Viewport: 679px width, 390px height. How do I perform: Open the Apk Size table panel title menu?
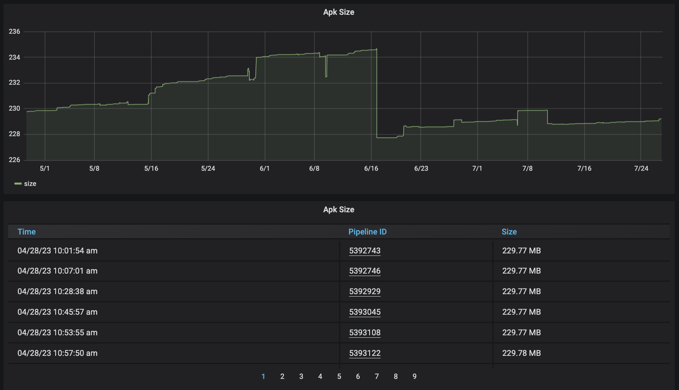pos(339,209)
